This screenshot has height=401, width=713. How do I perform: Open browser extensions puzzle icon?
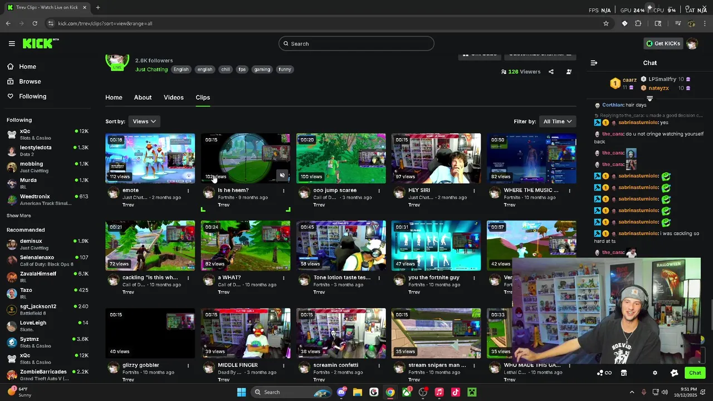pyautogui.click(x=638, y=23)
